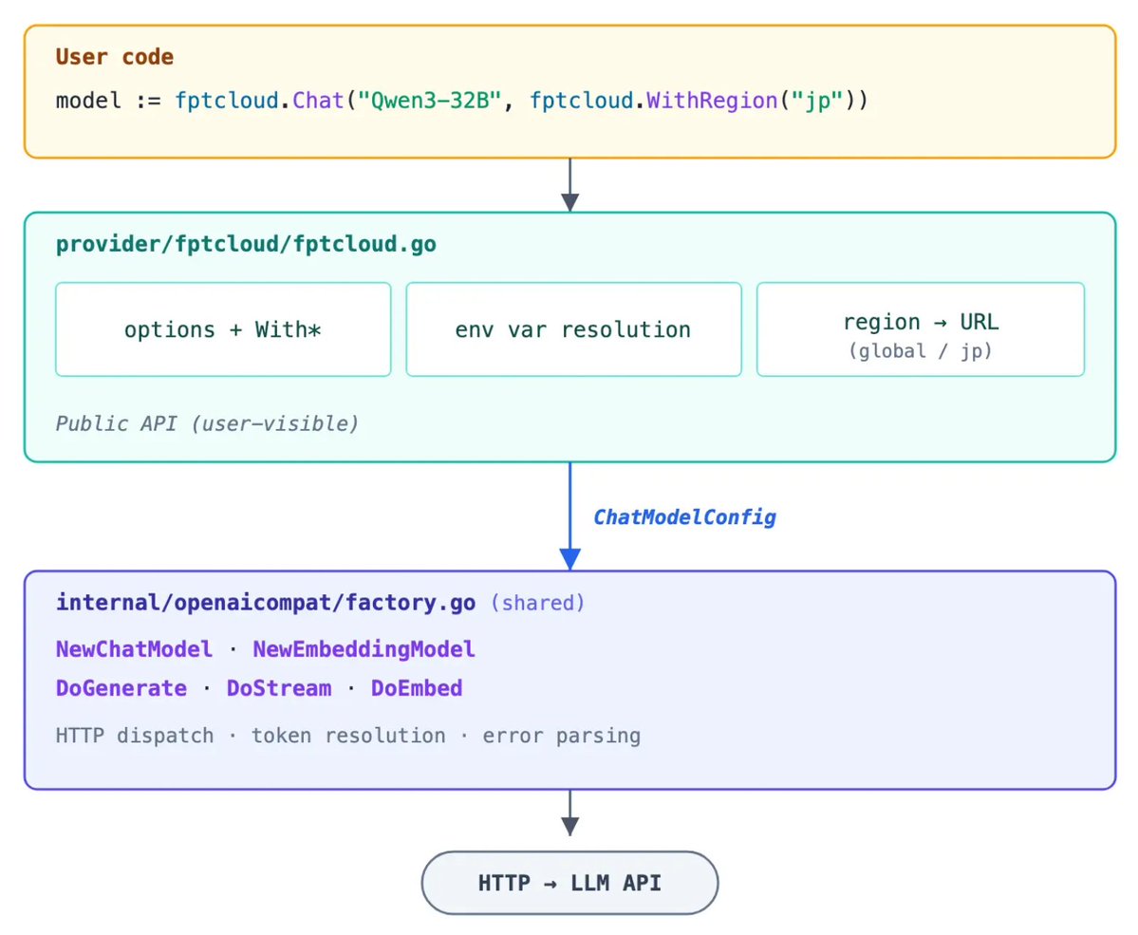Click the 'Public API (user-visible)' caption
Screen dimensions: 1138x935
[208, 423]
